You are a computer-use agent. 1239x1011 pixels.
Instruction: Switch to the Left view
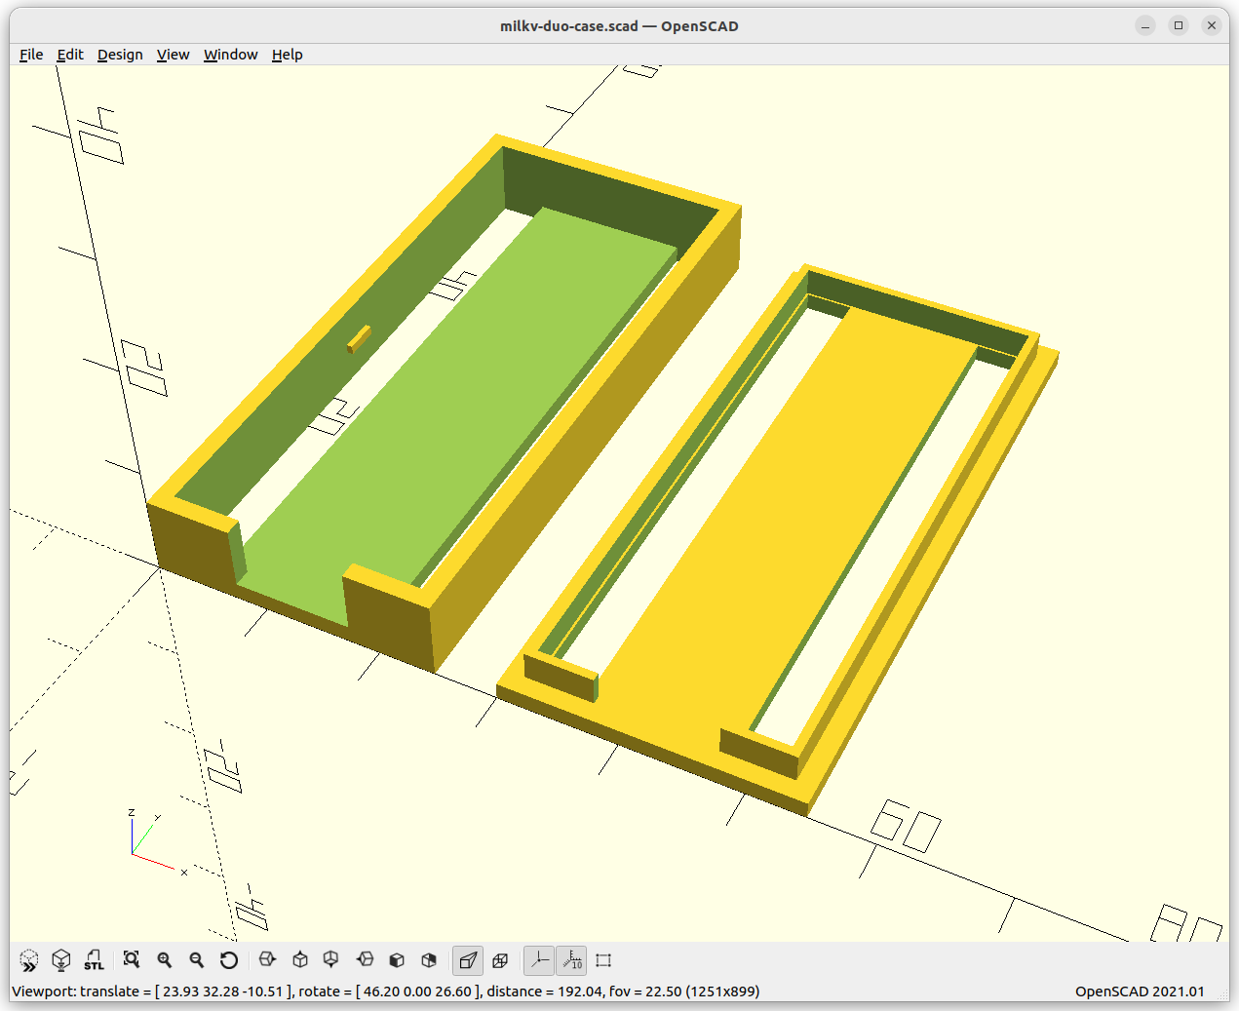(365, 960)
